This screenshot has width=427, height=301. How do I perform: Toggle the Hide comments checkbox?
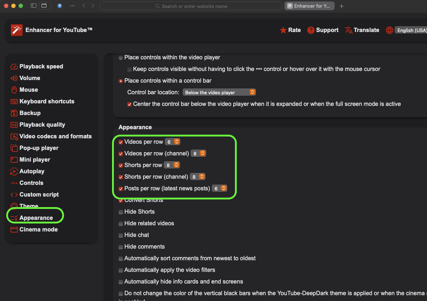pos(121,247)
